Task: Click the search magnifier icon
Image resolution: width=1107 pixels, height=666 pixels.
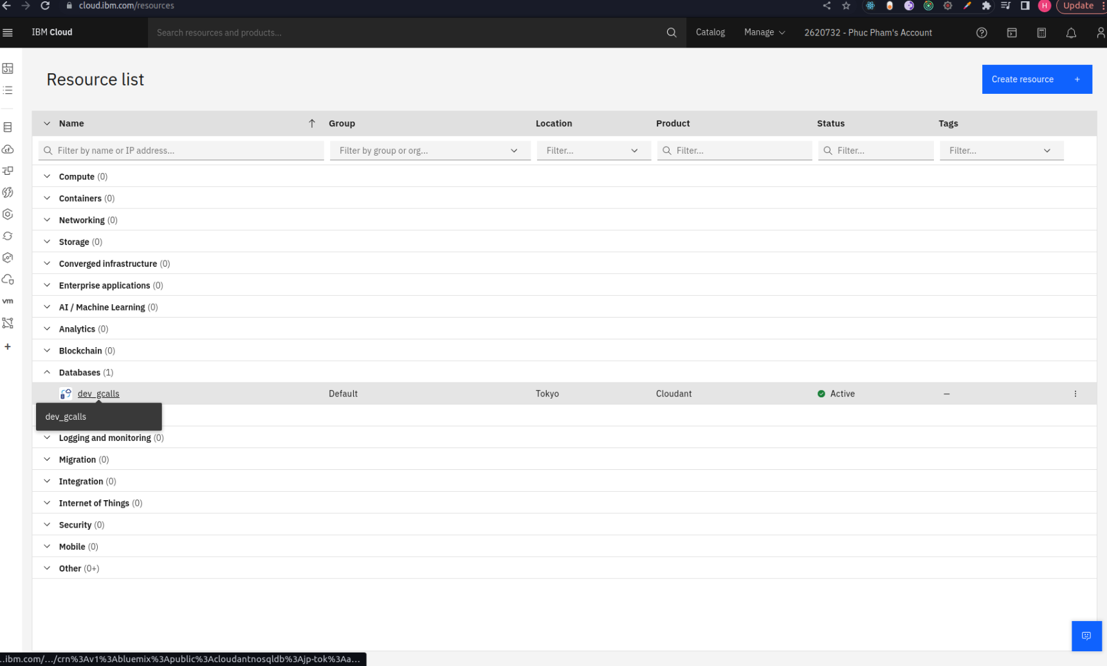Action: coord(672,33)
